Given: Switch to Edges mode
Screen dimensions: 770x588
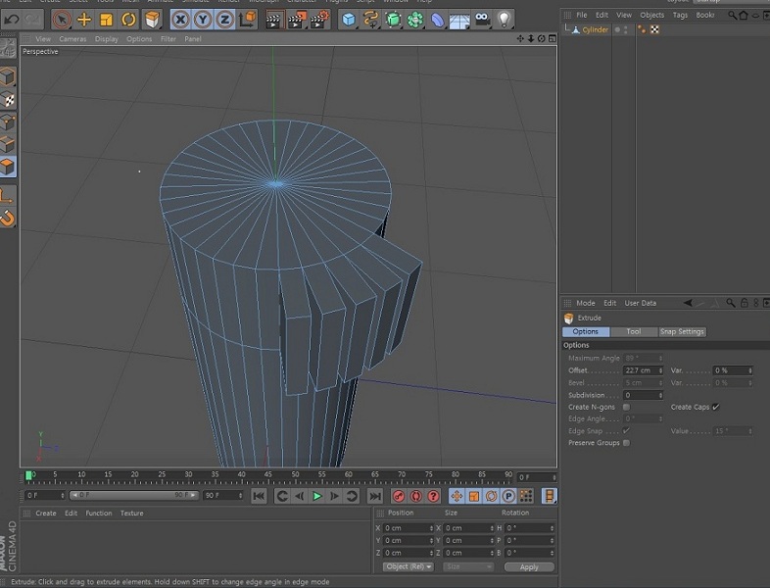Looking at the screenshot, I should pos(8,144).
